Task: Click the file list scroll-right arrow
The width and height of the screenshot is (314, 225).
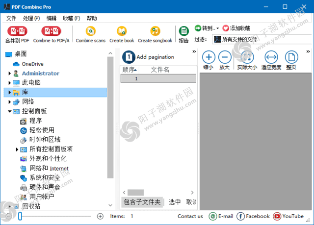Action: tap(192, 192)
